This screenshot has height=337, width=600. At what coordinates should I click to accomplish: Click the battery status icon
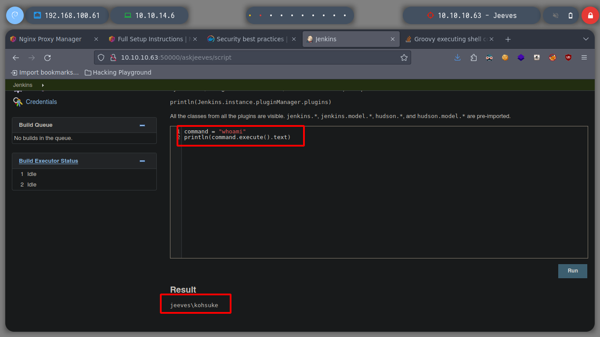tap(571, 15)
